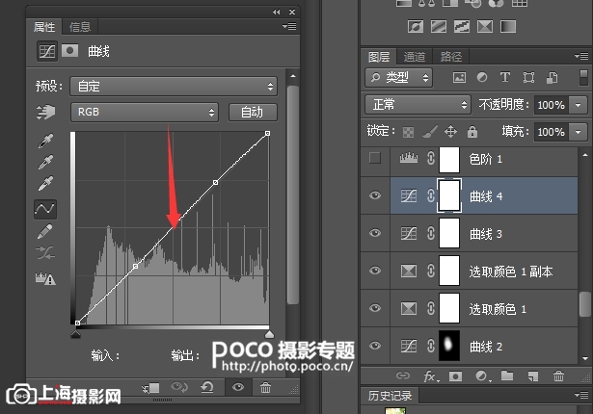Hide the 曲线 4 layer
Screen dimensions: 593x414
tap(375, 195)
